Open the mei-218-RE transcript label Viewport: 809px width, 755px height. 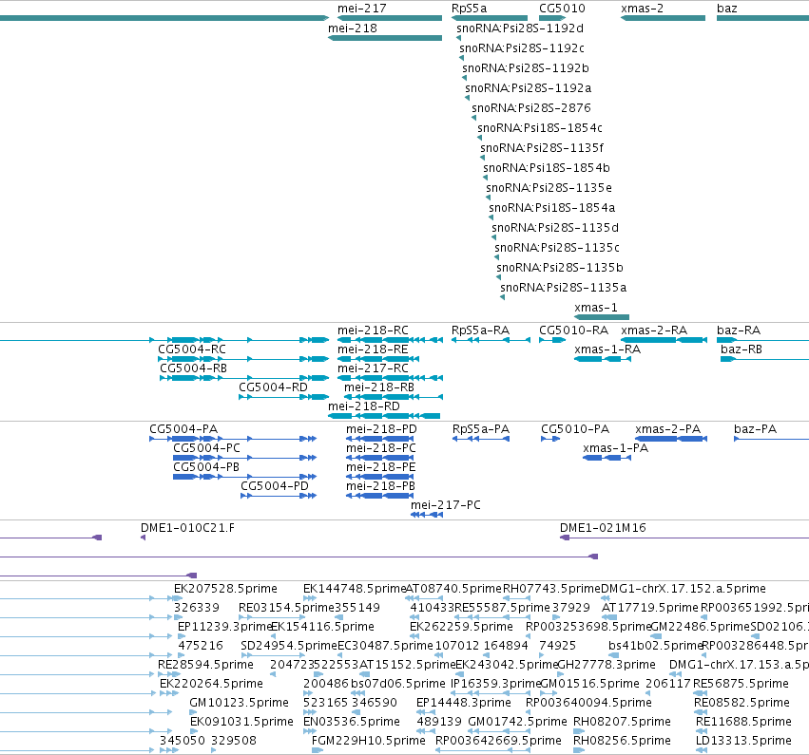(x=373, y=349)
